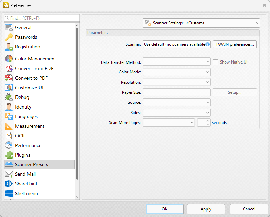The width and height of the screenshot is (270, 217).
Task: Click the sidebar scroll up arrow
Action: point(77,25)
